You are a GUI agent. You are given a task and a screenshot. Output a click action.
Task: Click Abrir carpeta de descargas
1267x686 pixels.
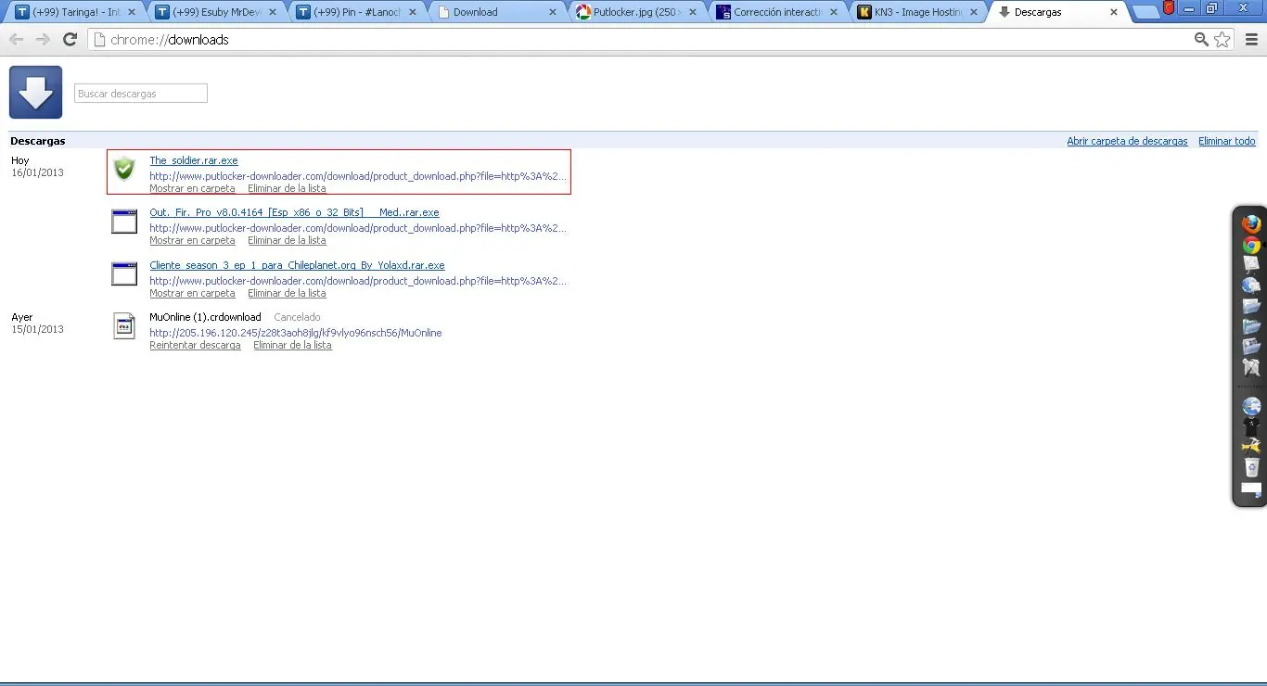1127,141
